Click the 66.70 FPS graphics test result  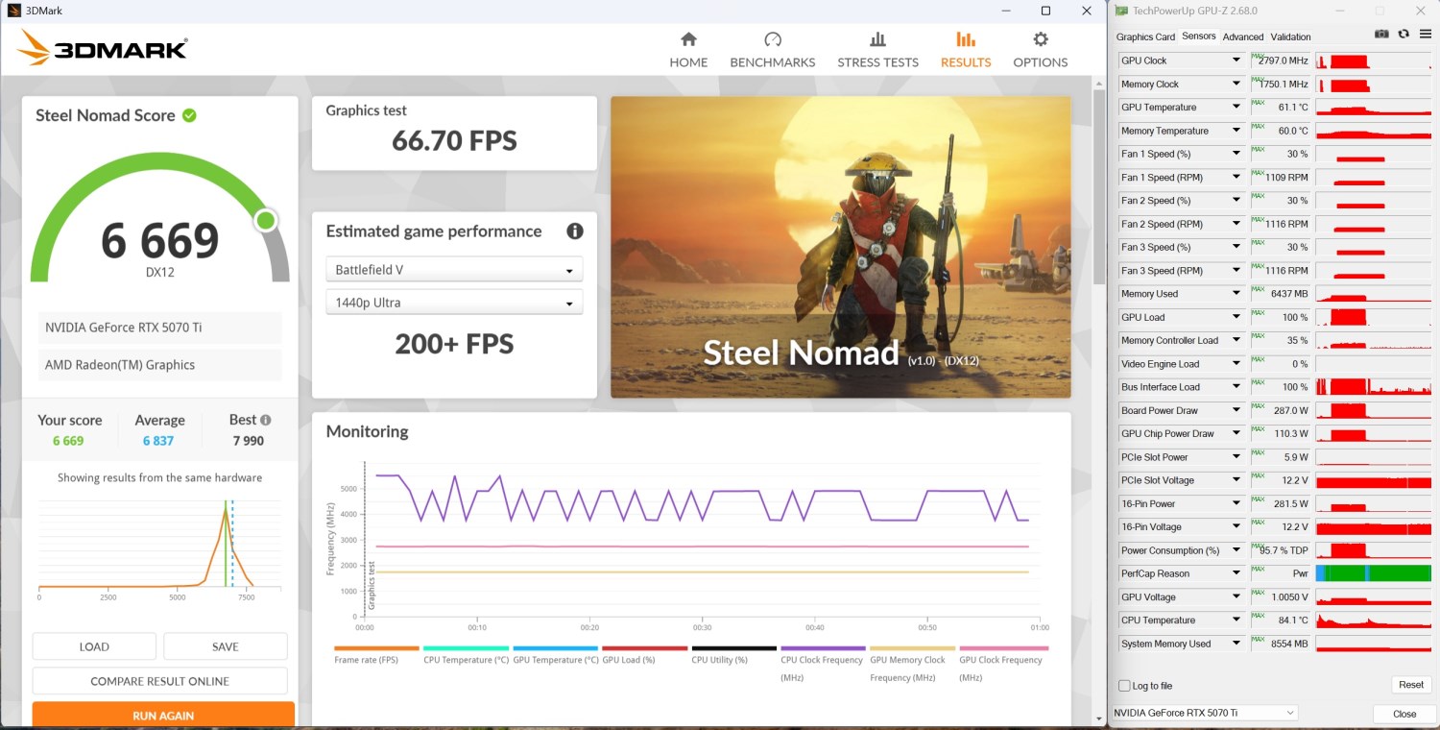[454, 141]
